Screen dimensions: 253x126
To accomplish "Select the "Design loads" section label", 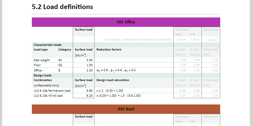I will (43, 75).
